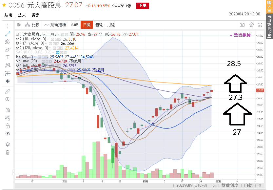Click the 比較 compare symbol button

[x=32, y=25]
